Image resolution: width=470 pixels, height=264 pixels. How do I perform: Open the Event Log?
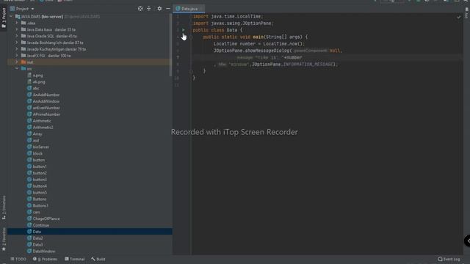(x=449, y=259)
